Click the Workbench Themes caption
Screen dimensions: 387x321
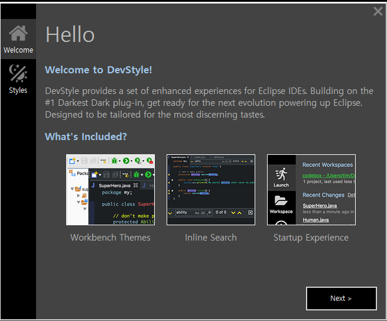(110, 238)
